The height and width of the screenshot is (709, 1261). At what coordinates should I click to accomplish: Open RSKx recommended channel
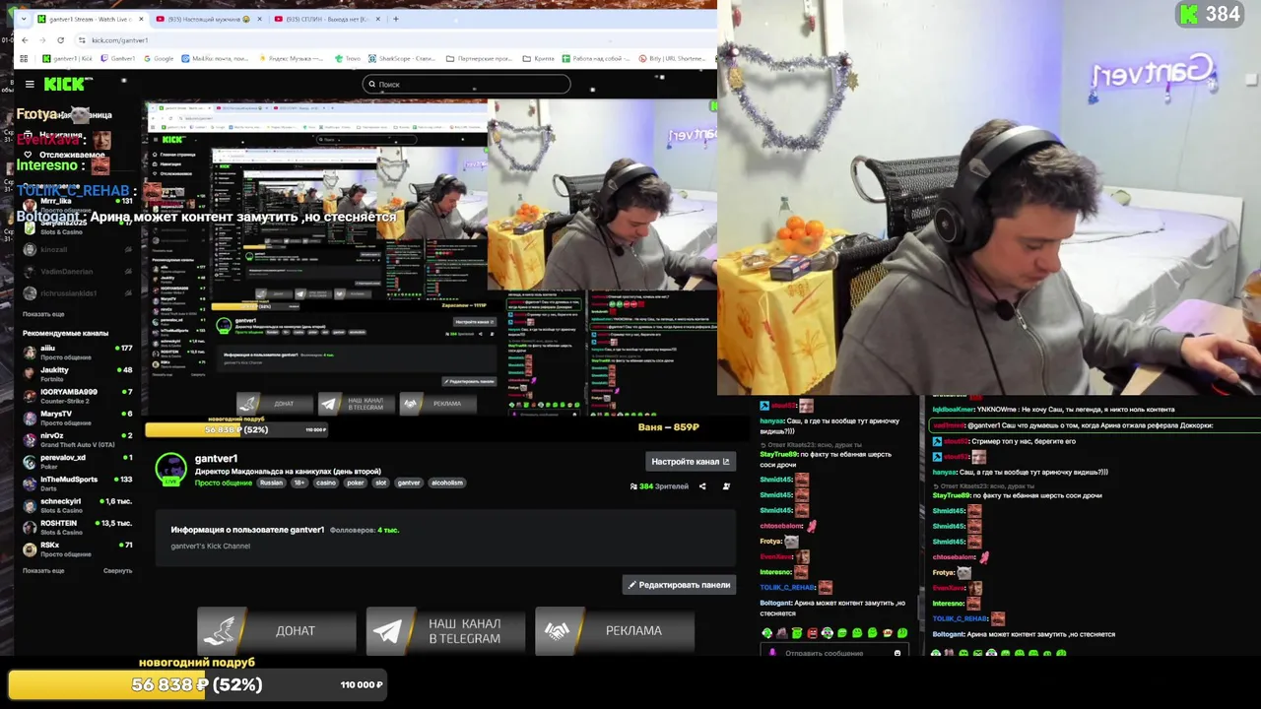[x=77, y=548]
